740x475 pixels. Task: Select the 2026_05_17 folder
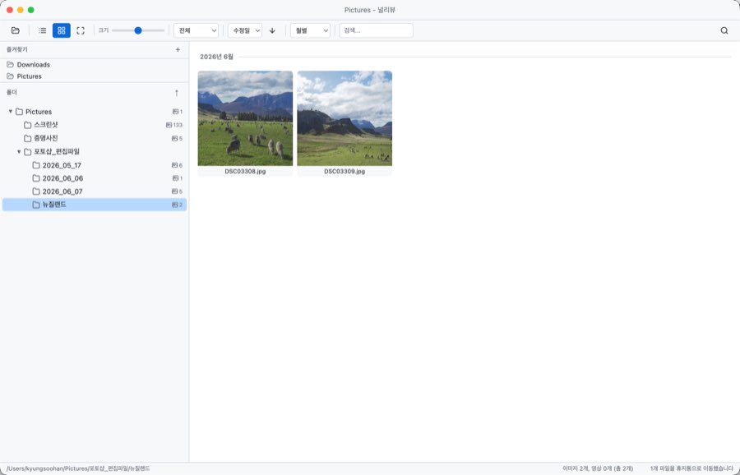95,165
